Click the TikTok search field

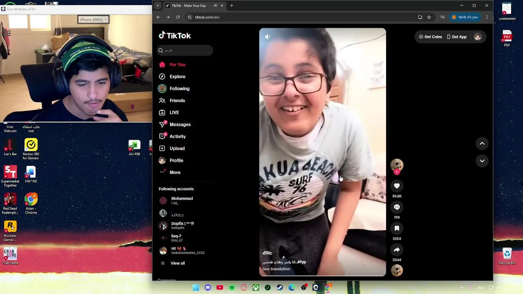click(186, 50)
